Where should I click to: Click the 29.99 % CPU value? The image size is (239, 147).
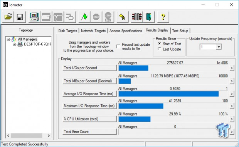point(175,114)
